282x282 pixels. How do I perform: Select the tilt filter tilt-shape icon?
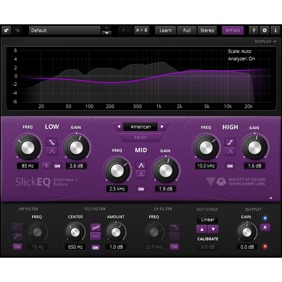95,227
